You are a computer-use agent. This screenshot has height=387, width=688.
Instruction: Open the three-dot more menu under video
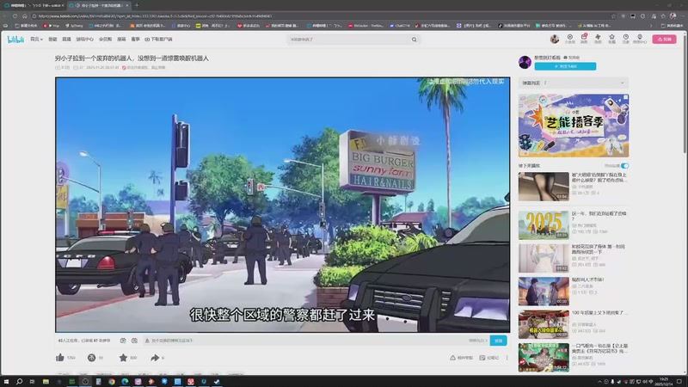point(507,358)
